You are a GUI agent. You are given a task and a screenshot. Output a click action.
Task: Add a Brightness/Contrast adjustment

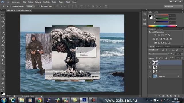point(155,35)
